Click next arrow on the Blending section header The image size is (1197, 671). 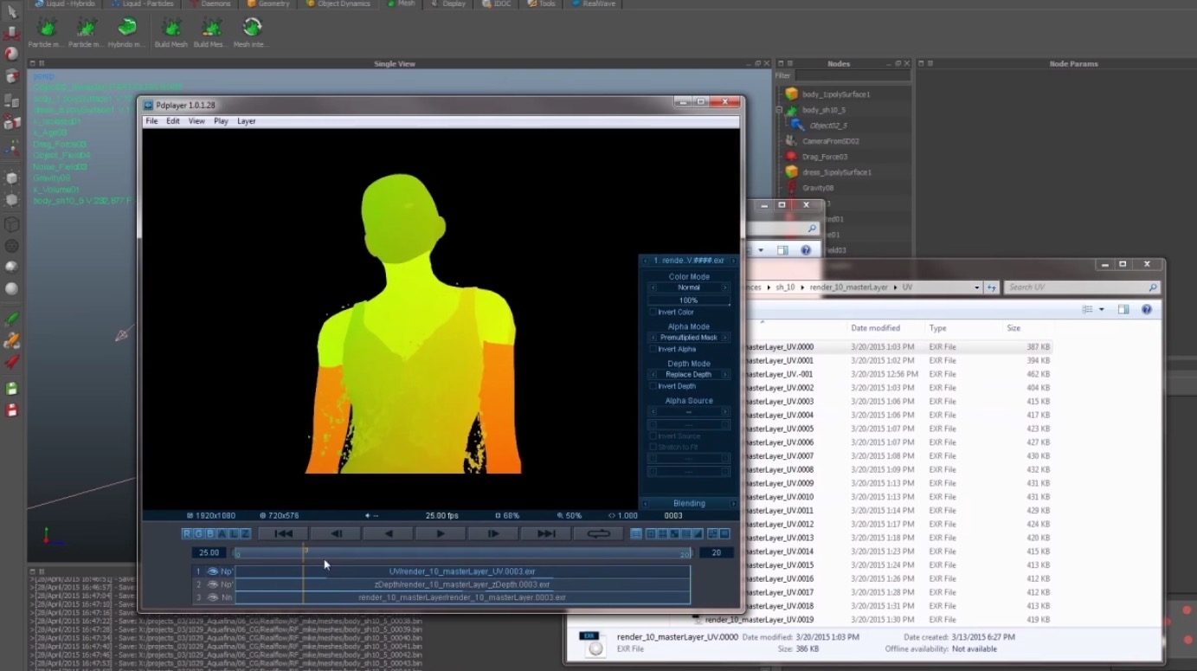733,503
